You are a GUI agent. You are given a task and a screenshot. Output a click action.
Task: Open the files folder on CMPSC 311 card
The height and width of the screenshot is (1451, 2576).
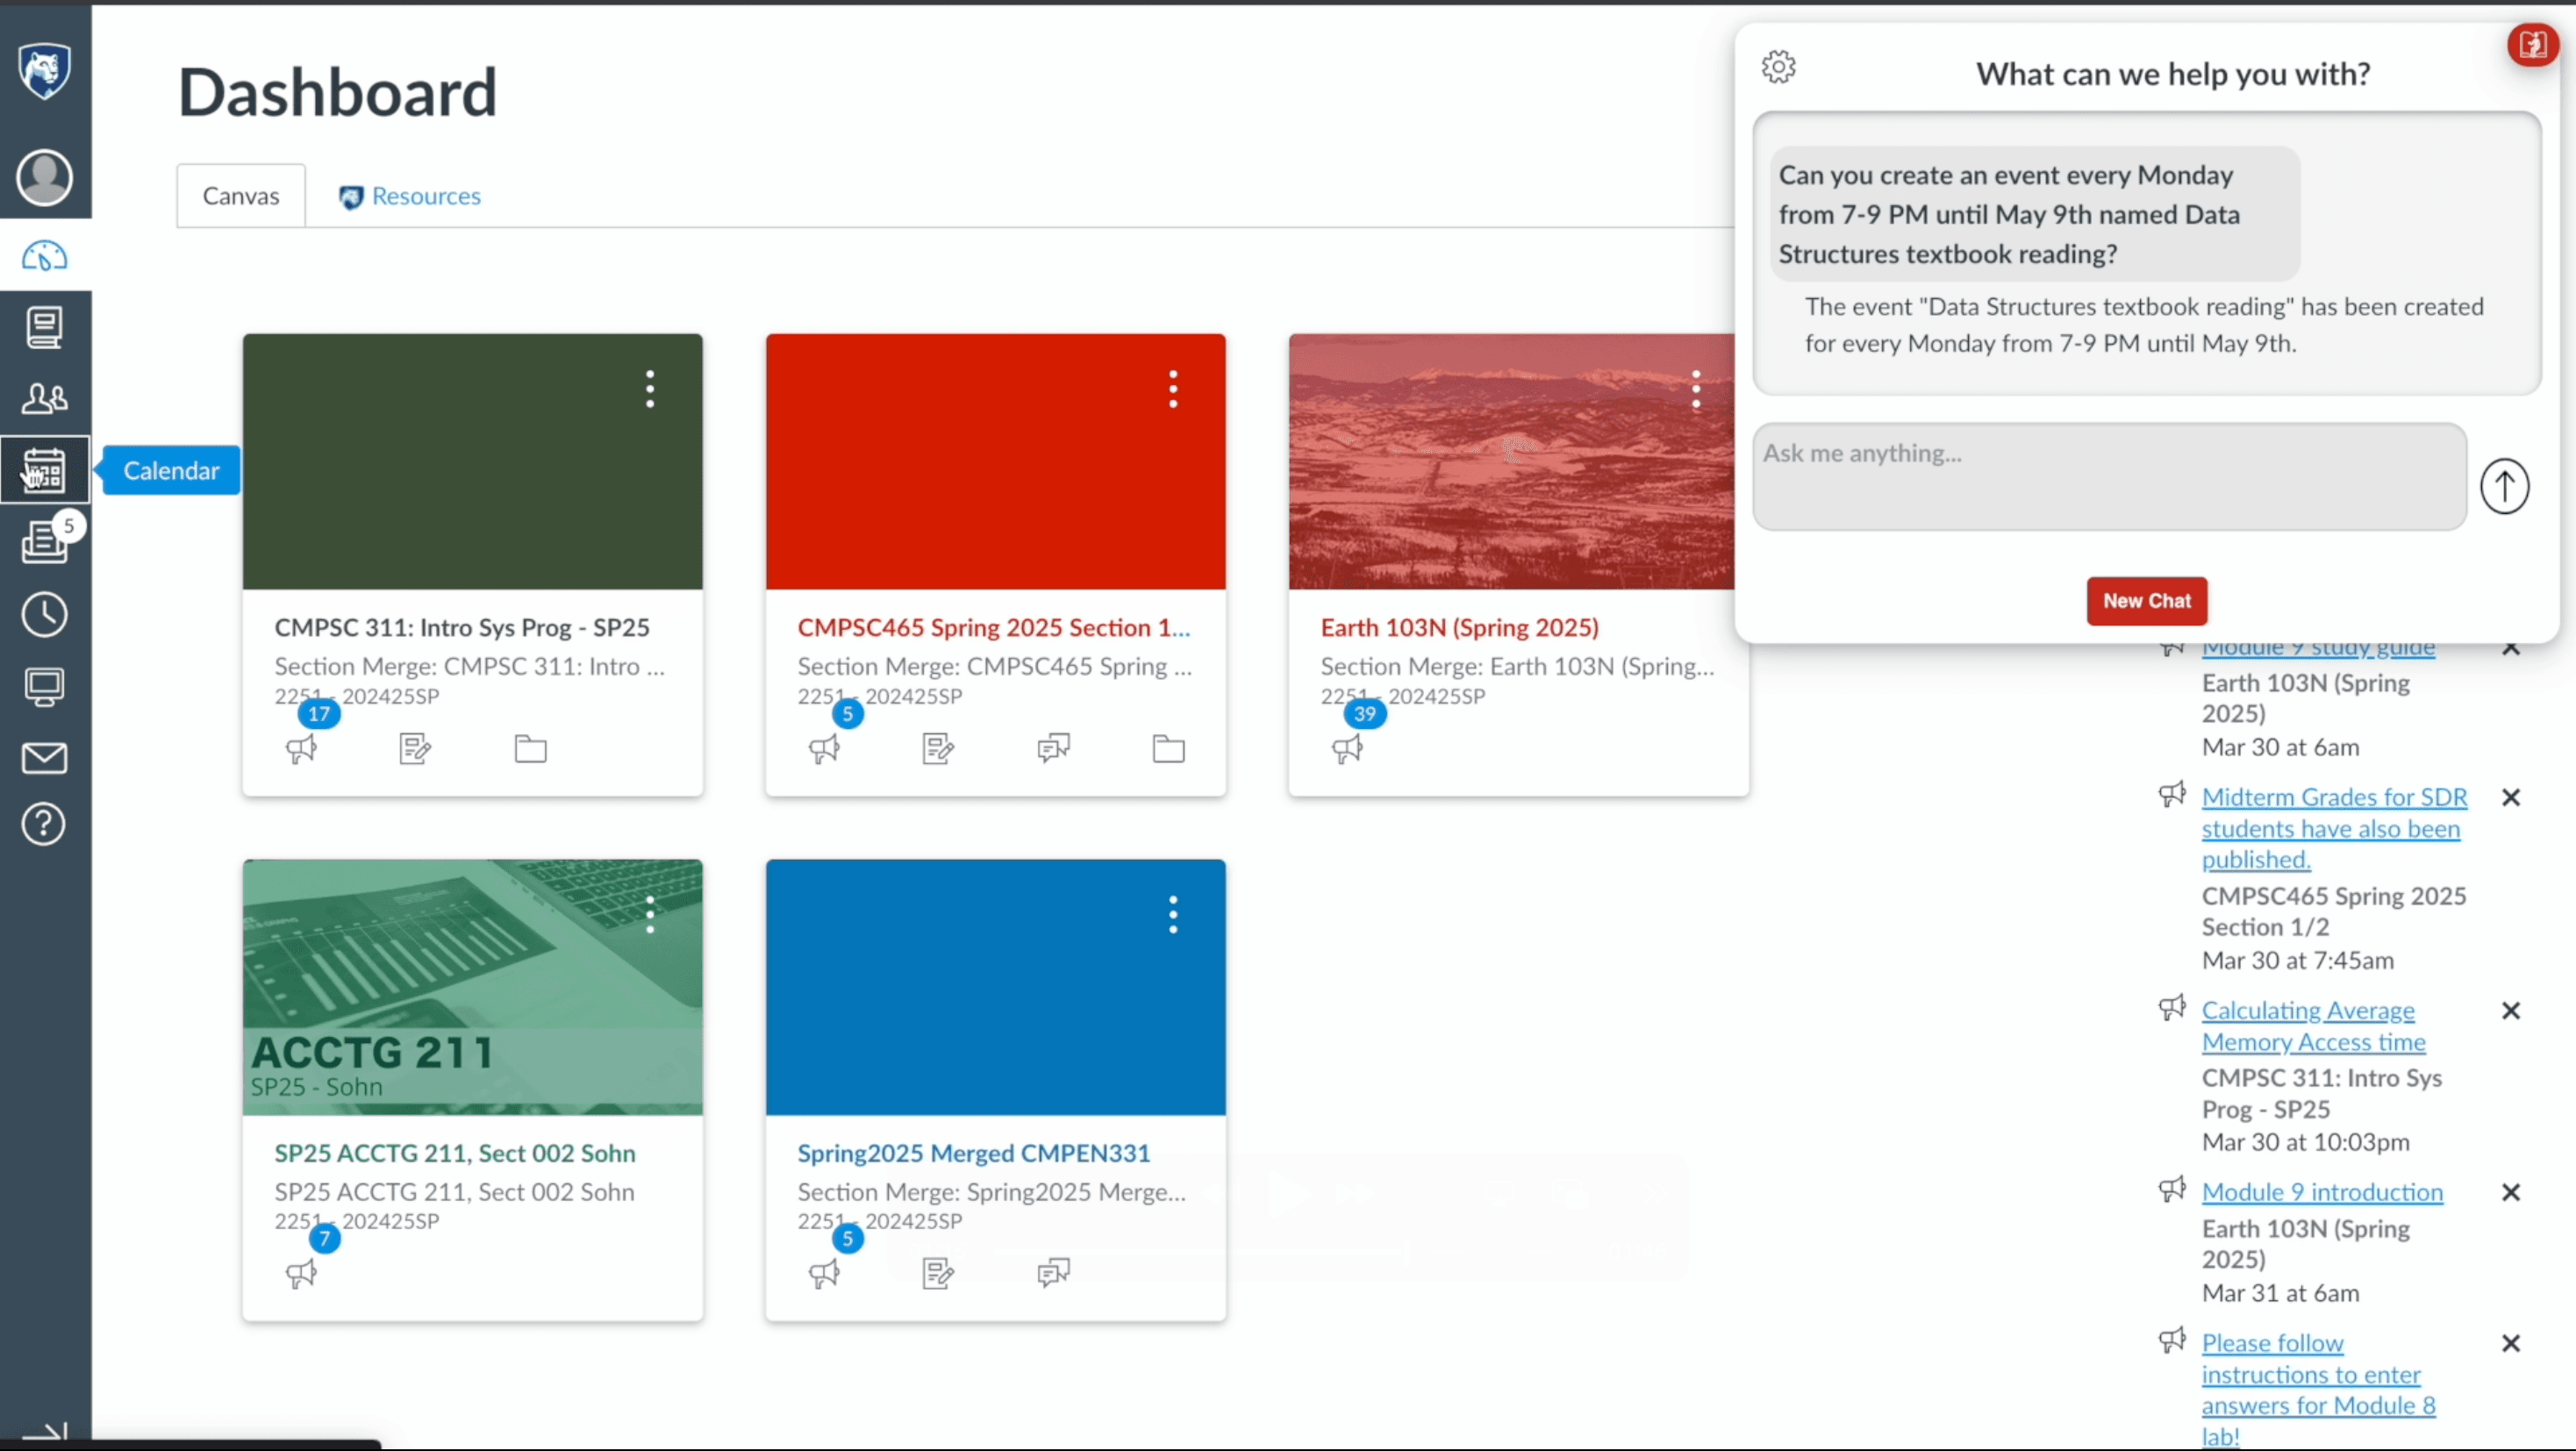click(530, 748)
